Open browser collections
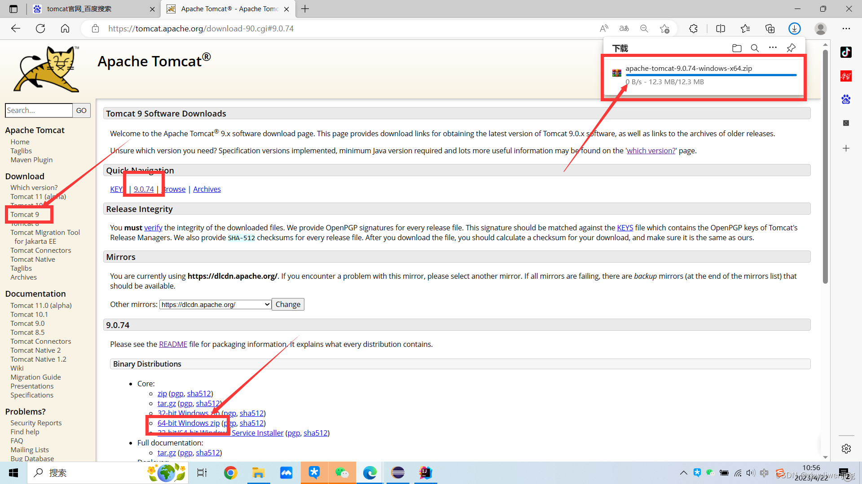 [770, 28]
